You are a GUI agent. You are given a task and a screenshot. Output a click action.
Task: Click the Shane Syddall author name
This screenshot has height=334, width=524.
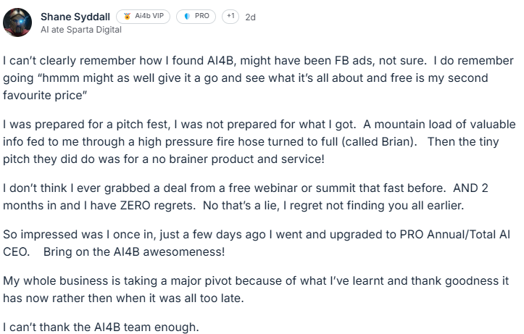(72, 17)
